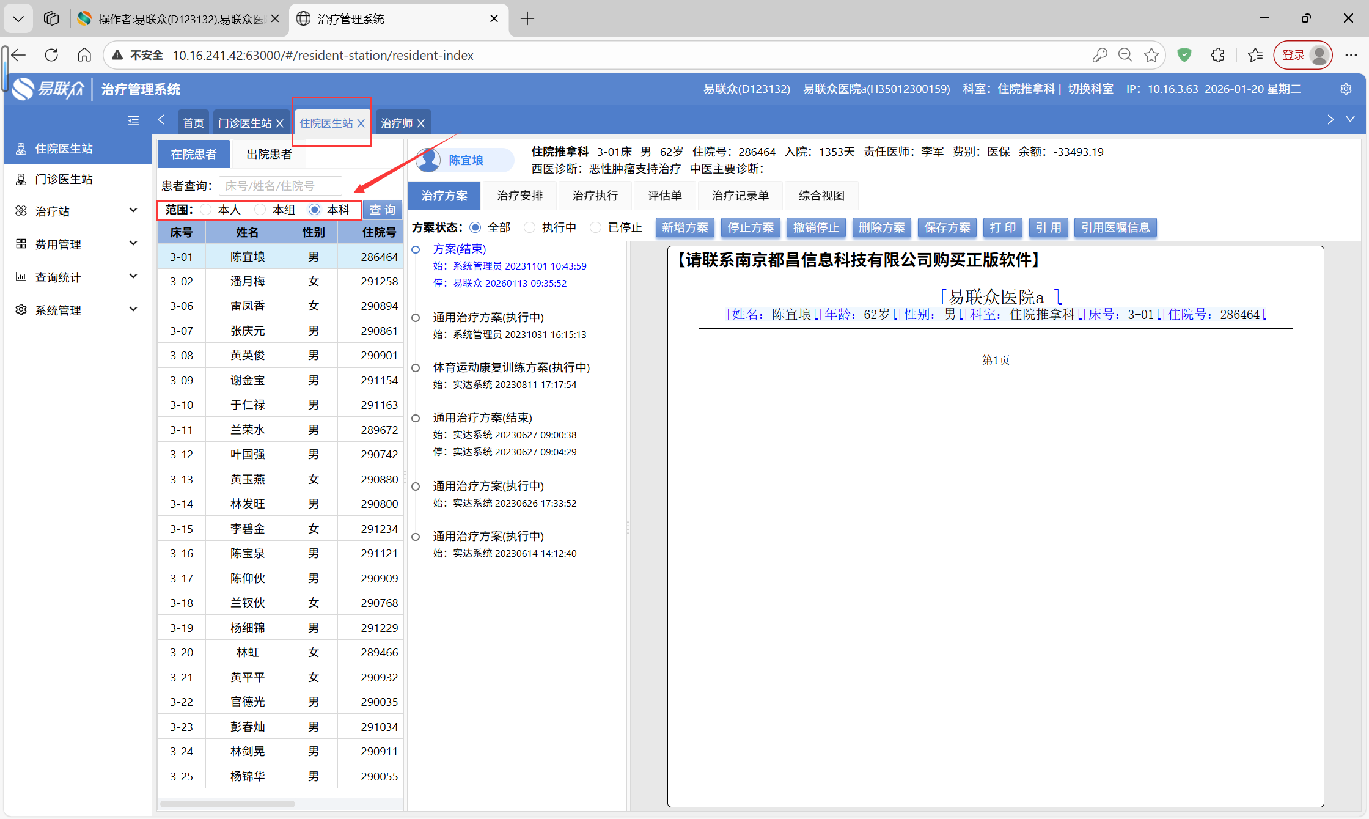Switch to 治疗安排 tab
The height and width of the screenshot is (819, 1369).
519,196
